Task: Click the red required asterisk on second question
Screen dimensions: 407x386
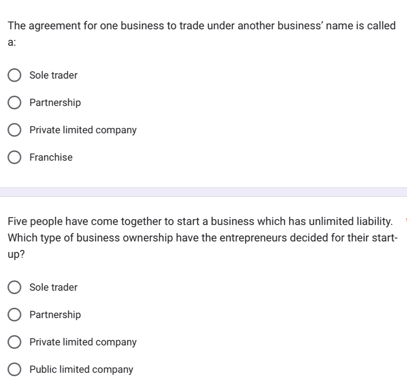Action: (x=405, y=220)
